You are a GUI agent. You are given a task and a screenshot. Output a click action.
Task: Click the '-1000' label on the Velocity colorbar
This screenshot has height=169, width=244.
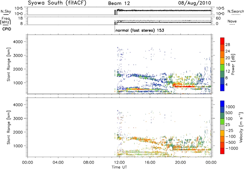[x=232, y=148]
